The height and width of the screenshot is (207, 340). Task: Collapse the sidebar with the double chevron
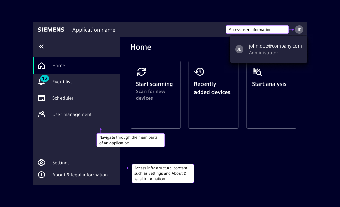click(x=41, y=46)
